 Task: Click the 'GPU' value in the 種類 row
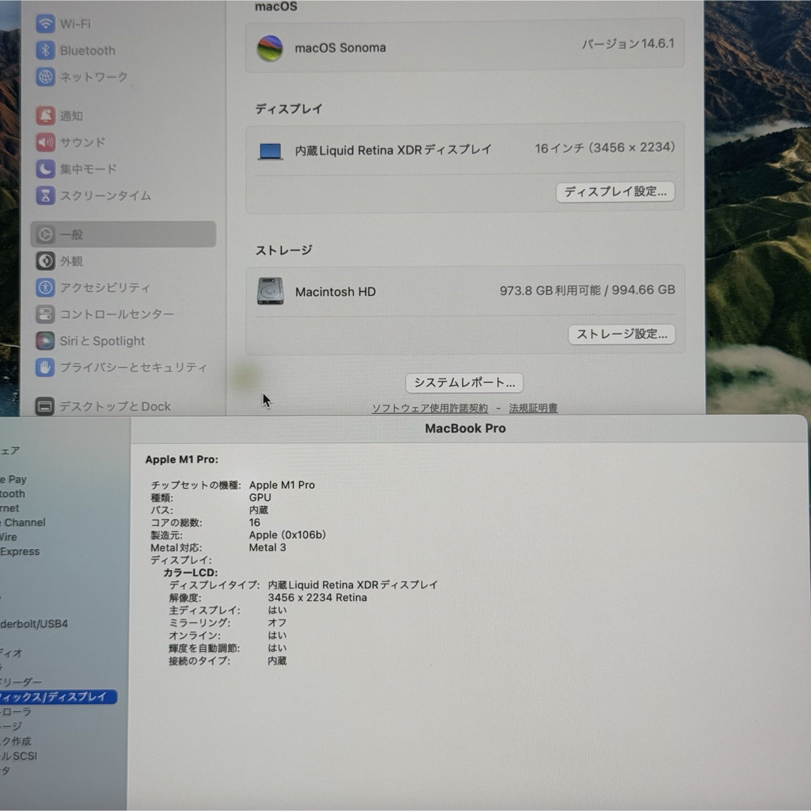(x=260, y=498)
